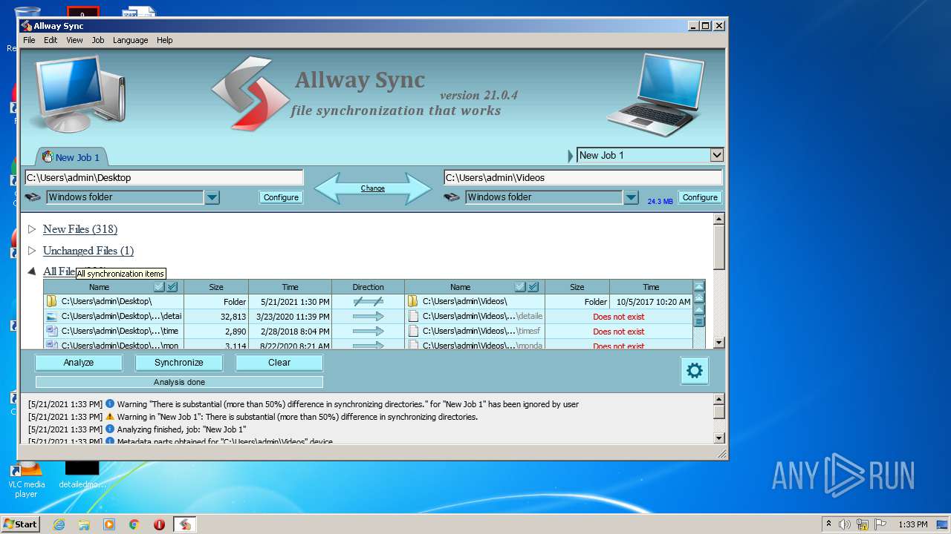This screenshot has height=534, width=951.
Task: Click the info icon on Analyzing finished log line
Action: 110,429
